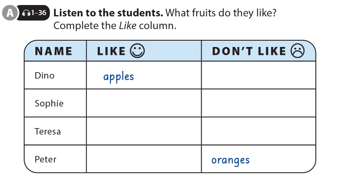Click the NAME column header
This screenshot has height=187, width=347.
tap(53, 51)
